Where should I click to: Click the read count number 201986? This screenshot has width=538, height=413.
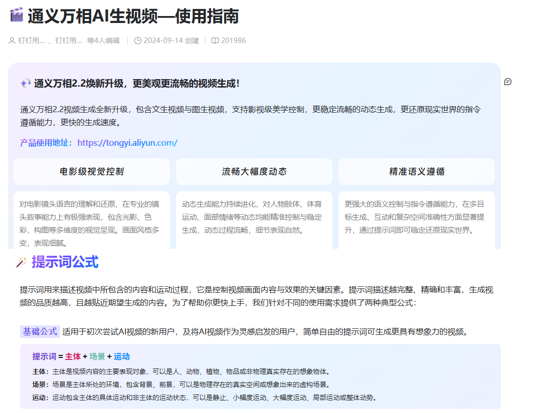coord(234,41)
